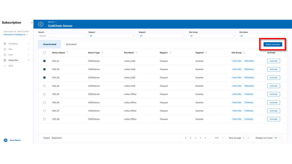292x164 pixels.
Task: Uncheck the 552_01 device checkbox
Action: [44, 61]
